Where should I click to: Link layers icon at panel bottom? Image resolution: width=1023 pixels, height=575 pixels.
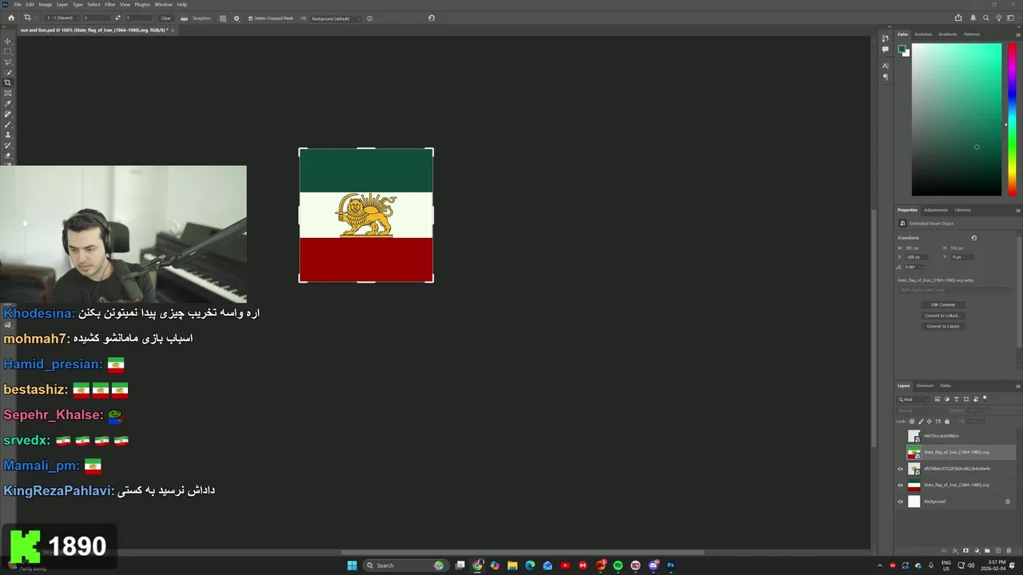(944, 550)
